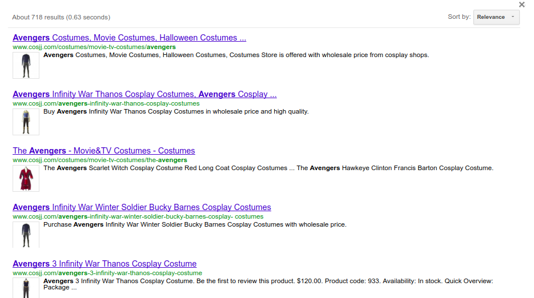Screen dimensions: 534x298
Task: Click the 'Sort by:' label
Action: point(459,17)
